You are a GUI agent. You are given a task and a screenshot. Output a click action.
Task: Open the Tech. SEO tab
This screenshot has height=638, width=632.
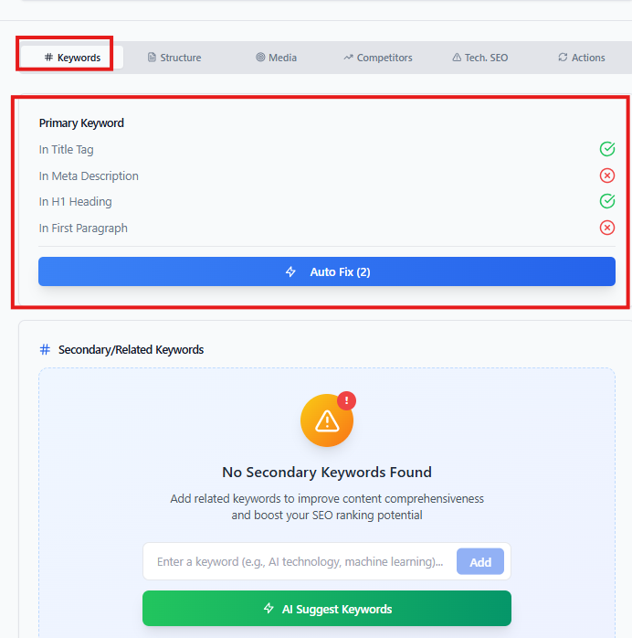479,58
